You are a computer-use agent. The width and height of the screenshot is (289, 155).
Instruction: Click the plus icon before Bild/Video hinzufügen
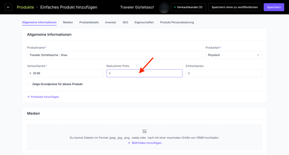pyautogui.click(x=129, y=143)
